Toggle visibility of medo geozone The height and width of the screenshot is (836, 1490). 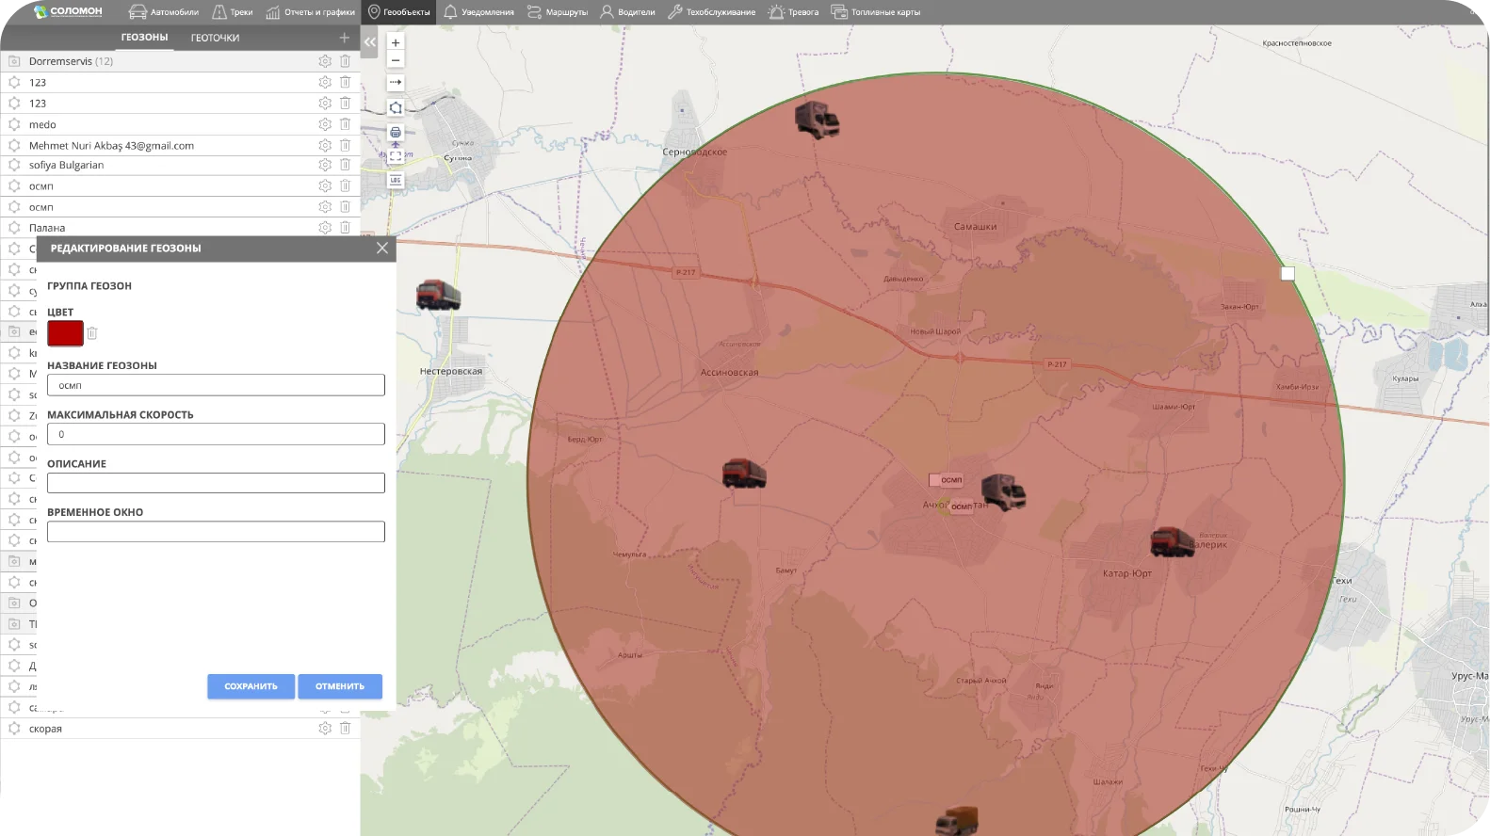click(14, 124)
